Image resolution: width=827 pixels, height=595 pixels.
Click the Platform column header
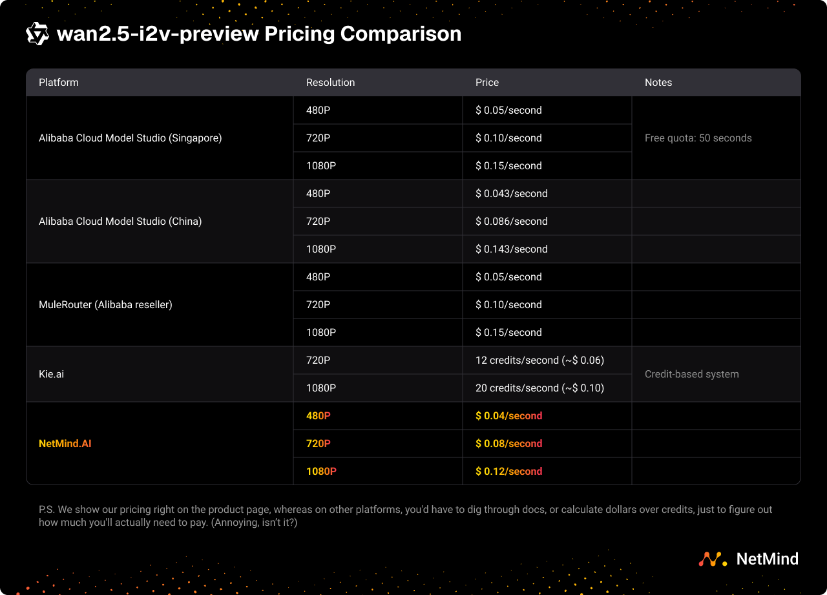59,83
